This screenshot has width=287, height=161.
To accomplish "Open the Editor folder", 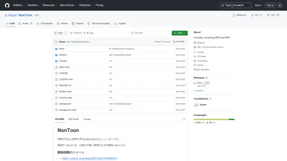I will (62, 49).
